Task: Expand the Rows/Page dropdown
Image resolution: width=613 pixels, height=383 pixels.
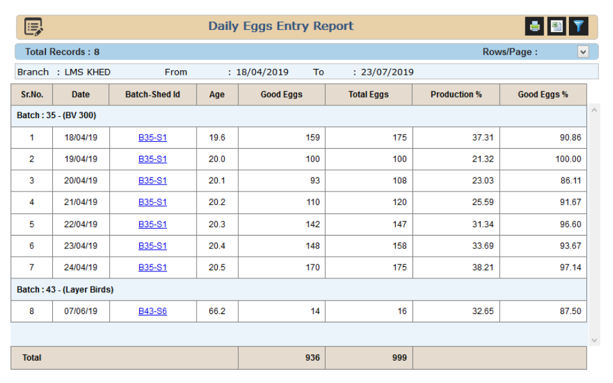Action: click(582, 52)
